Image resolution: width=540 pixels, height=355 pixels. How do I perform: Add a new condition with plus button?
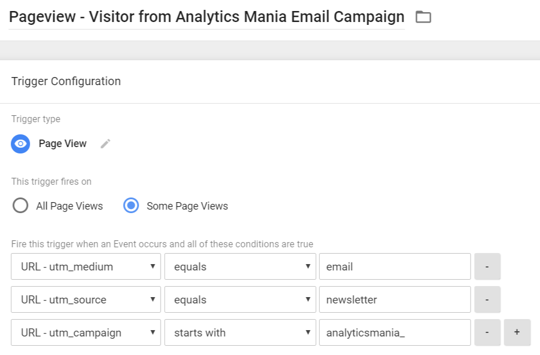pos(517,333)
